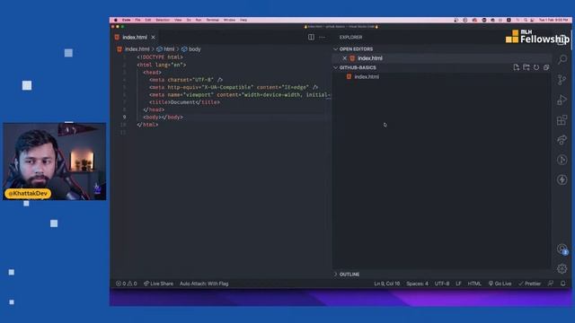The width and height of the screenshot is (575, 323).
Task: Open the Code menu in menu bar
Action: [x=127, y=20]
